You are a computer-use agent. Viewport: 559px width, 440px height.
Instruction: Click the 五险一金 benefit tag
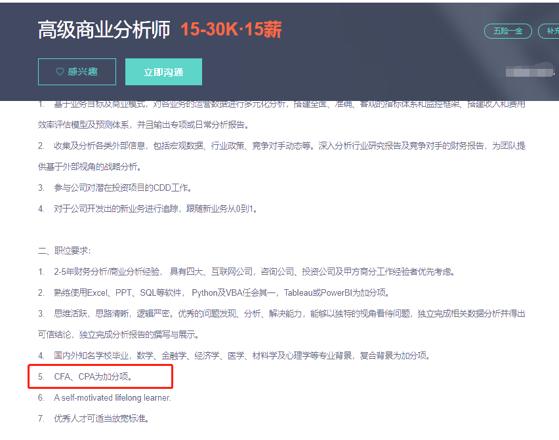tap(508, 31)
